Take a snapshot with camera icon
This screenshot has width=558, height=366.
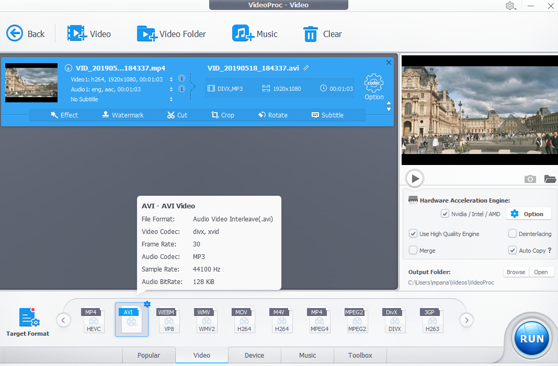pyautogui.click(x=530, y=179)
